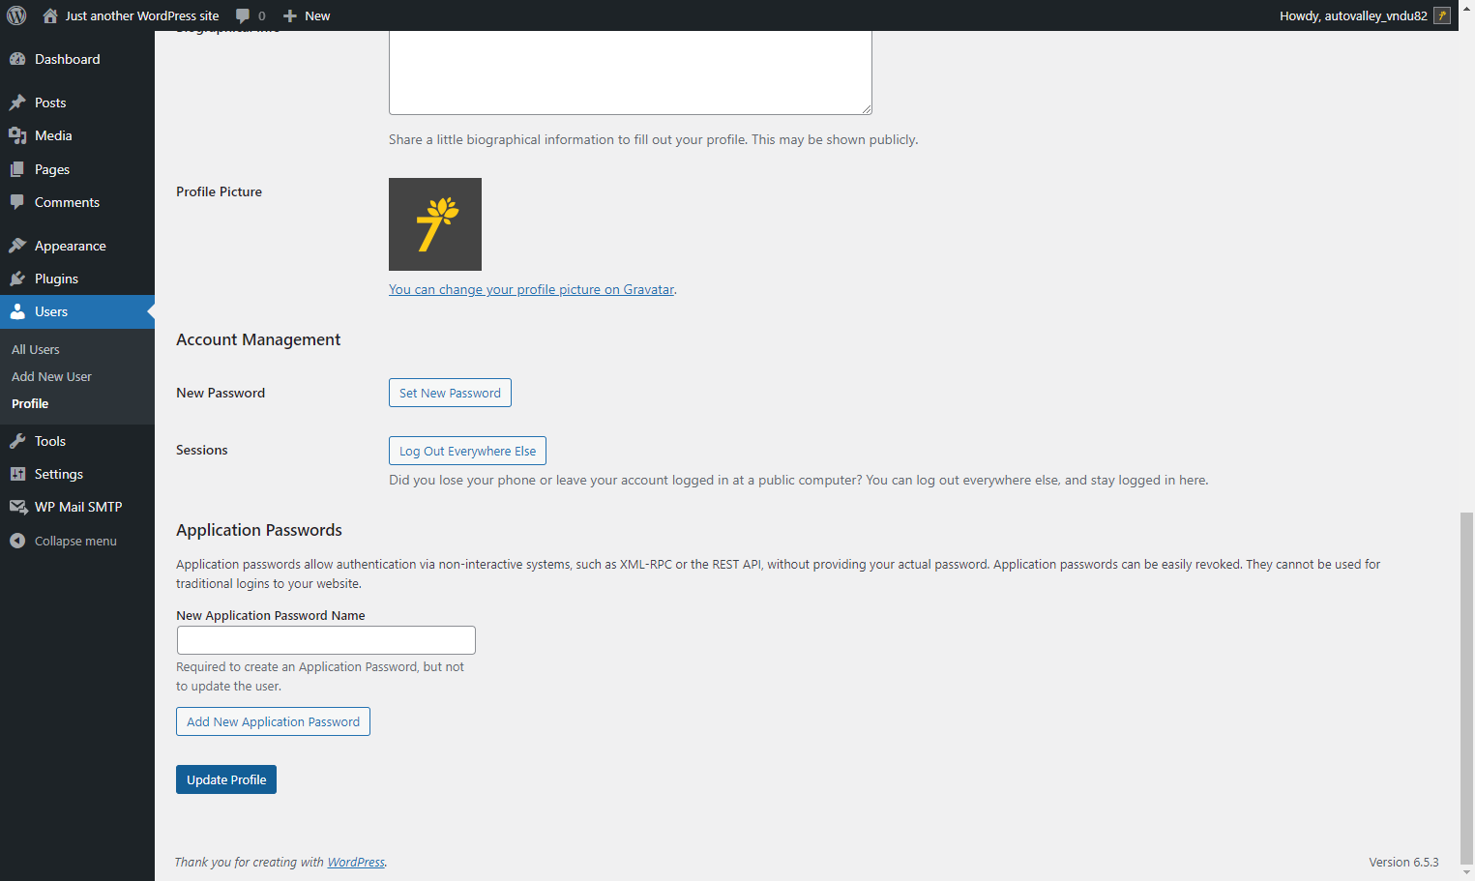Click Just another WordPress site title
1475x881 pixels.
coord(142,15)
